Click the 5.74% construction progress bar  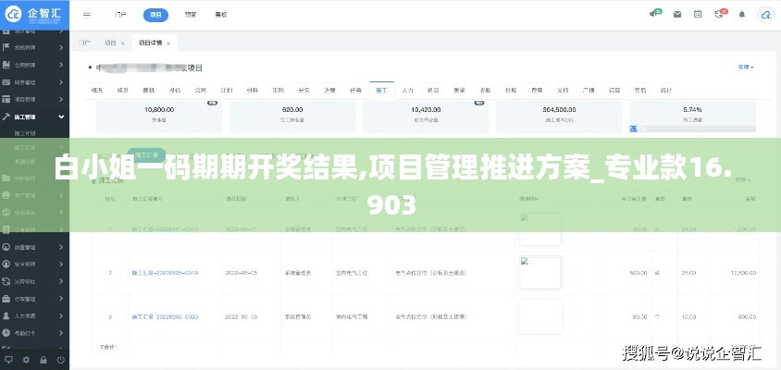(693, 129)
